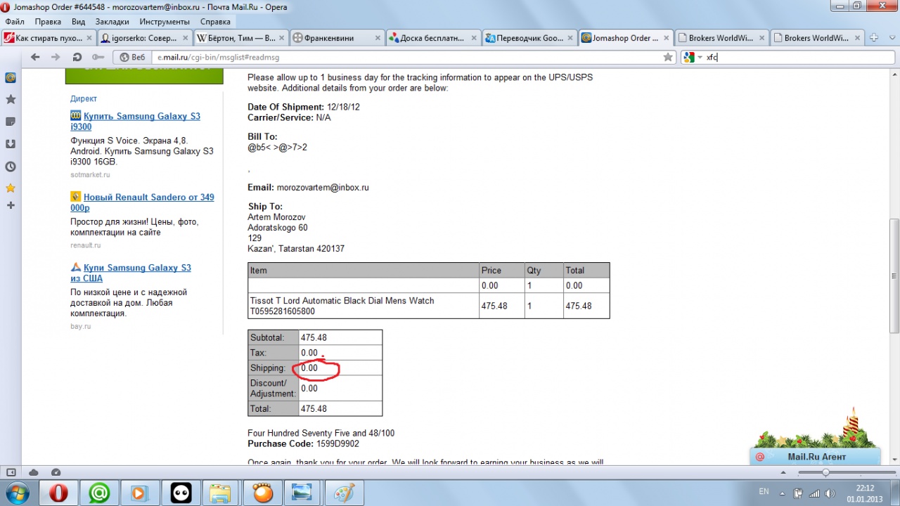
Task: Open 'Купи Samsung Galaxy S3 из США' link
Action: [131, 273]
